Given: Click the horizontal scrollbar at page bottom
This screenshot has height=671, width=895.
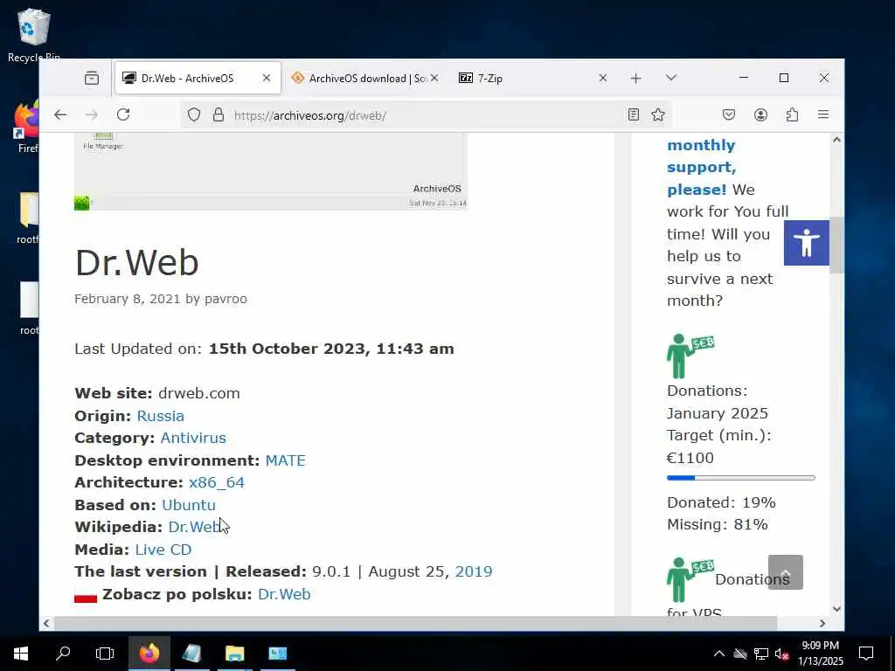Looking at the screenshot, I should pos(415,623).
